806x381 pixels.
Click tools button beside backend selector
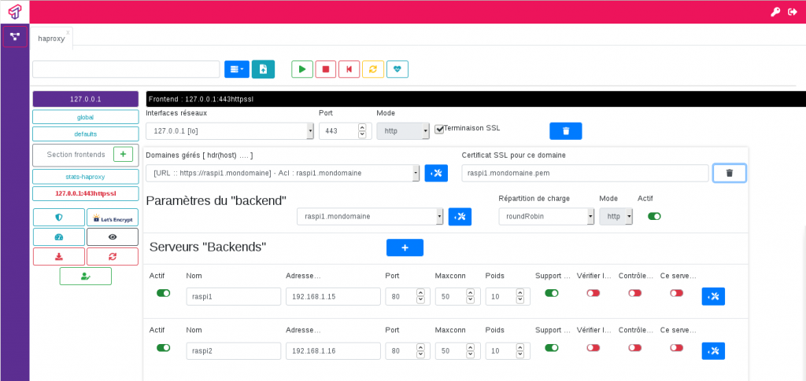tap(460, 216)
